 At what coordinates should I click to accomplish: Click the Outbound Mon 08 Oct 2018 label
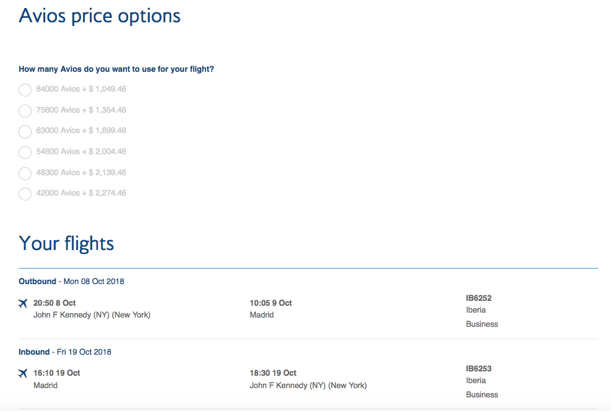pyautogui.click(x=71, y=281)
